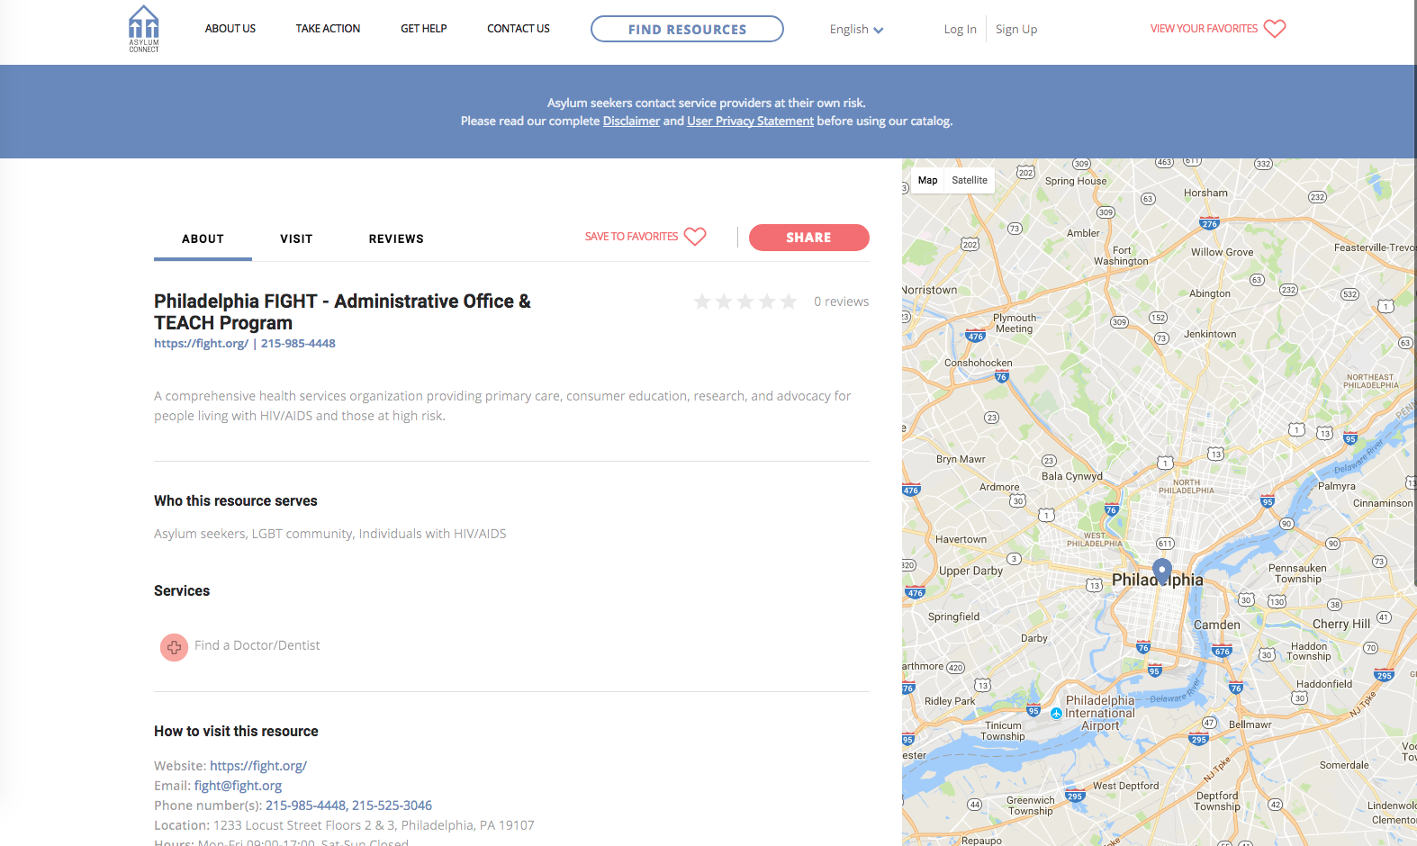Click the Norristown label on the map
1417x846 pixels.
point(930,290)
